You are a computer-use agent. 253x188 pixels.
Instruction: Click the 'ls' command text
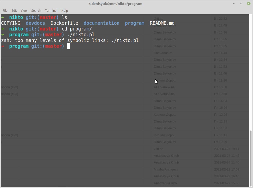point(64,17)
